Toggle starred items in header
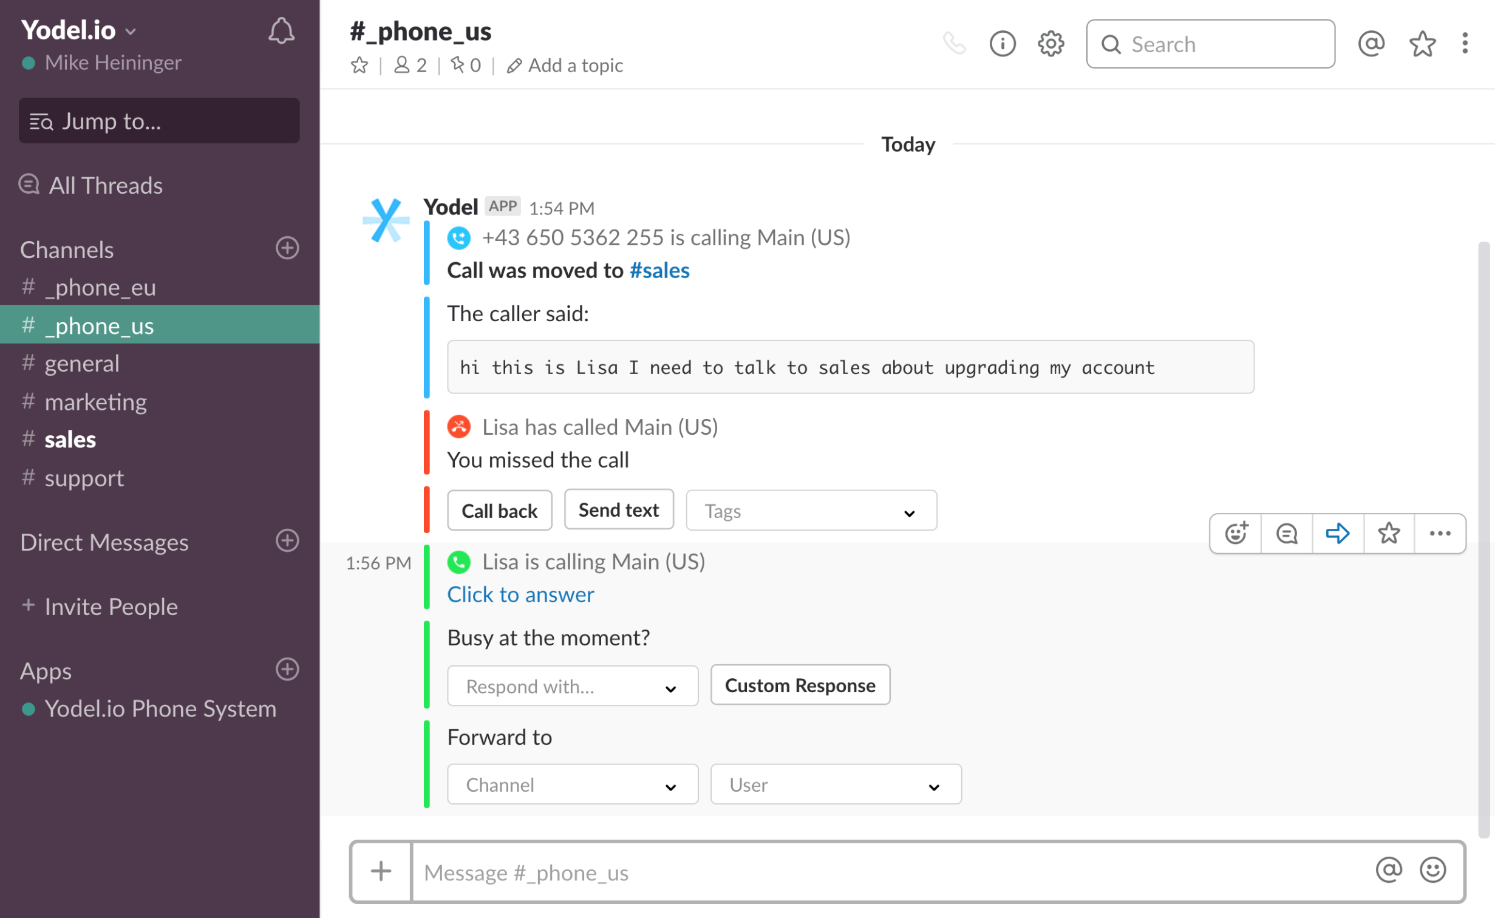Viewport: 1495px width, 918px height. pos(1422,44)
